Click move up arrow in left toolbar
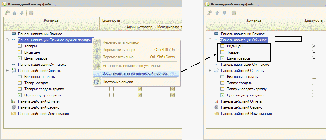Image resolution: width=326 pixels, height=140 pixels. click(14, 13)
